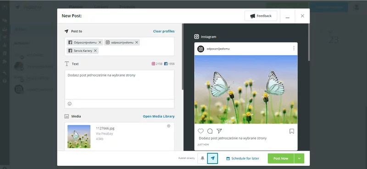Click the puzzle-piece apps icon in background sidebar

tap(5, 62)
